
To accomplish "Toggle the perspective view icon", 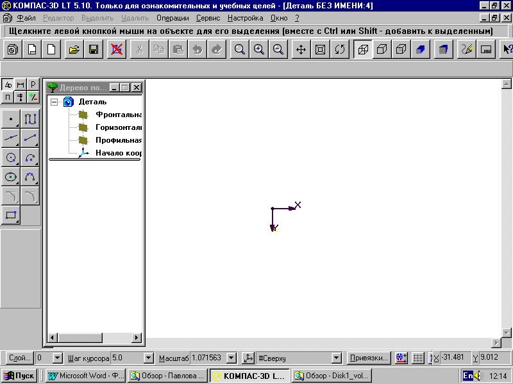I will coord(444,50).
